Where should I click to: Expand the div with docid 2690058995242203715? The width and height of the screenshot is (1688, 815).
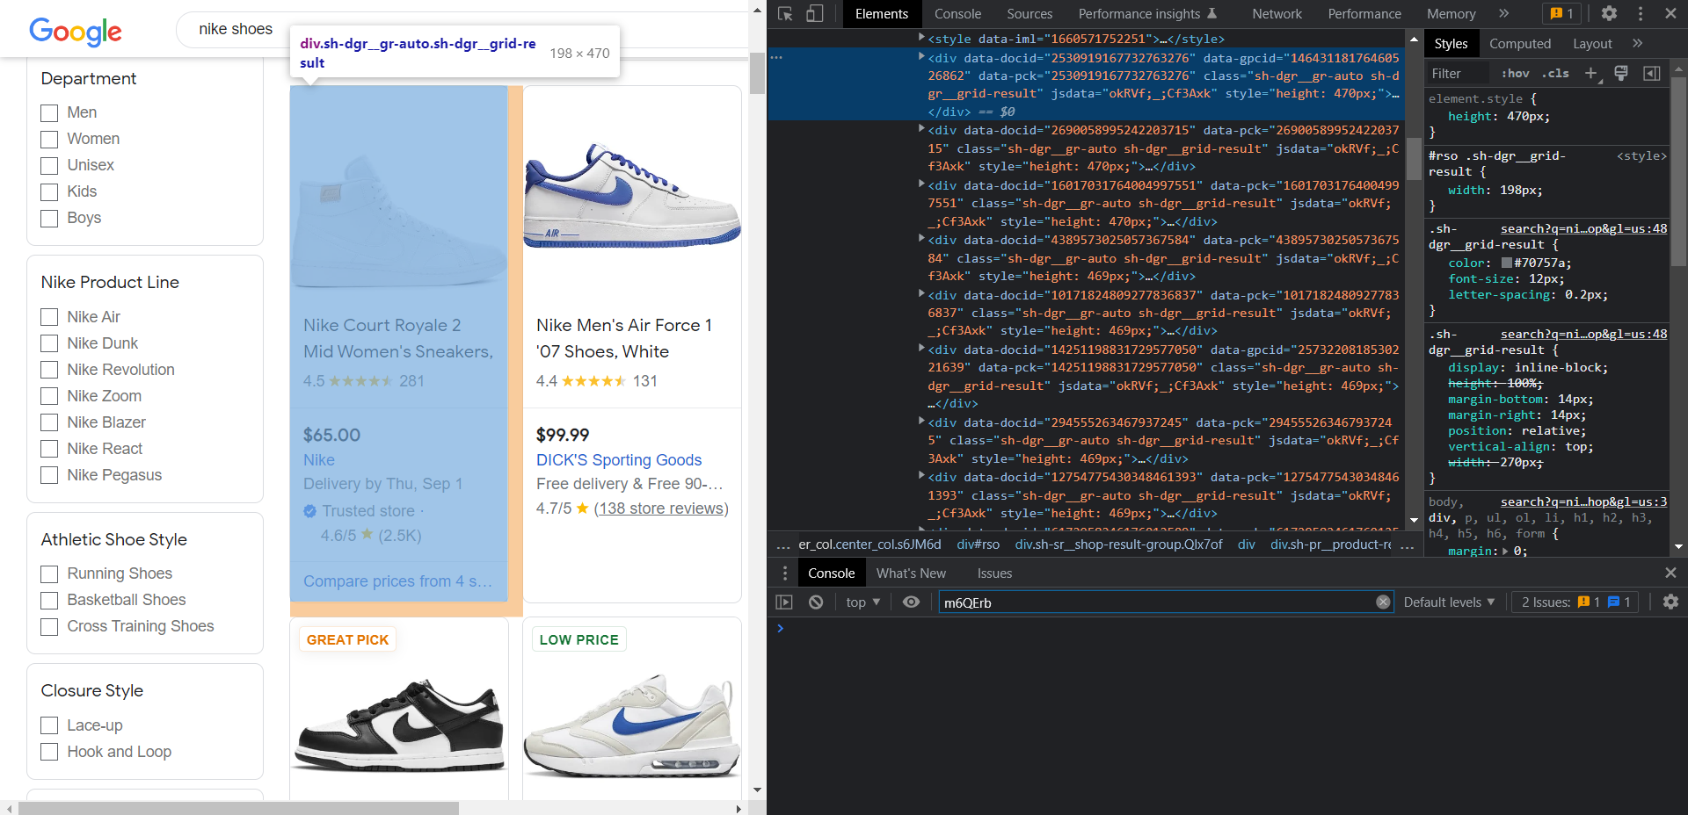pos(921,129)
